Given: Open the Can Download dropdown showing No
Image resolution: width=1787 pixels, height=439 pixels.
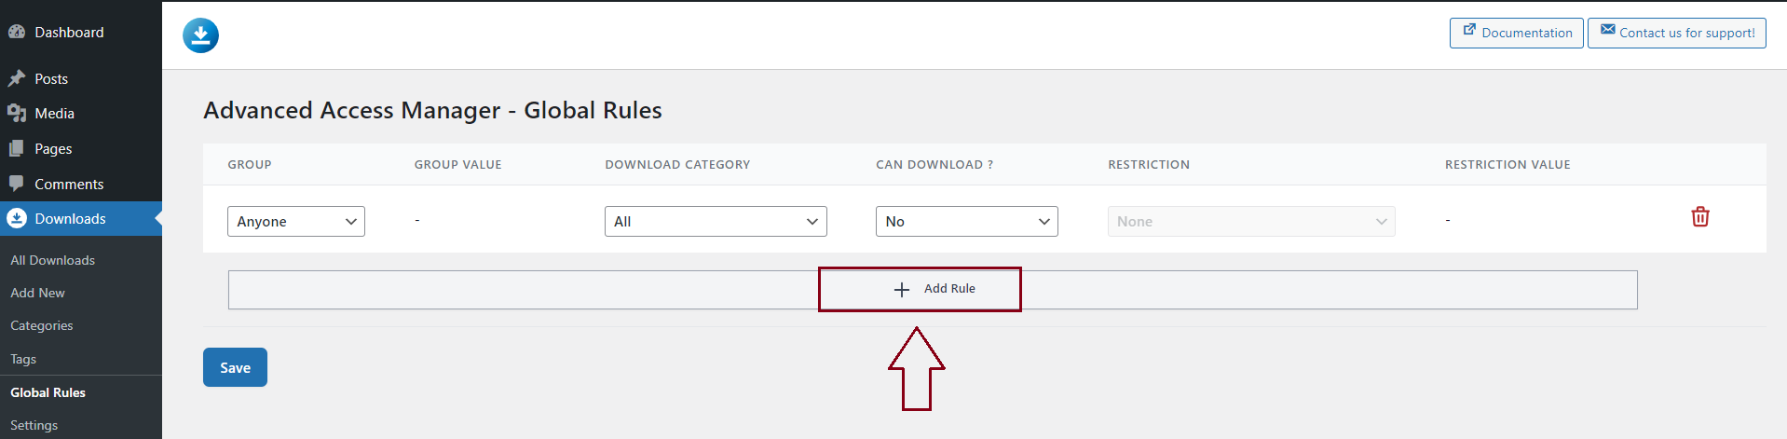Looking at the screenshot, I should click(x=967, y=221).
